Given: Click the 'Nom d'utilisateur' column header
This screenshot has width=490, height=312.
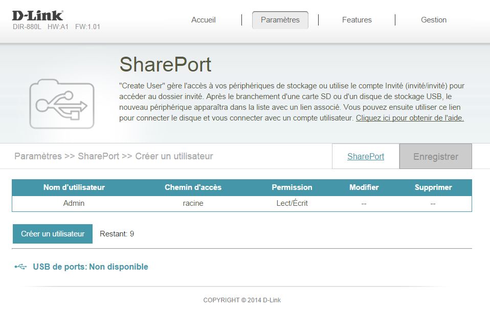Looking at the screenshot, I should (x=74, y=187).
